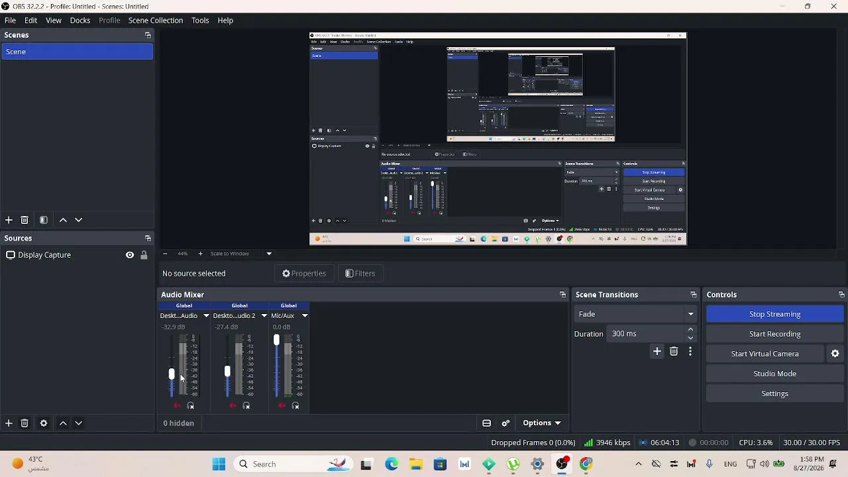Remove transition with the trash icon

pos(674,352)
